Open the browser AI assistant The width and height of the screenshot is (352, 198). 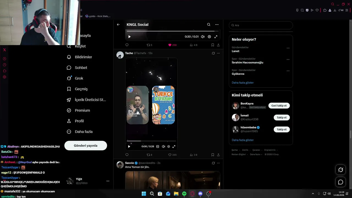(x=341, y=10)
